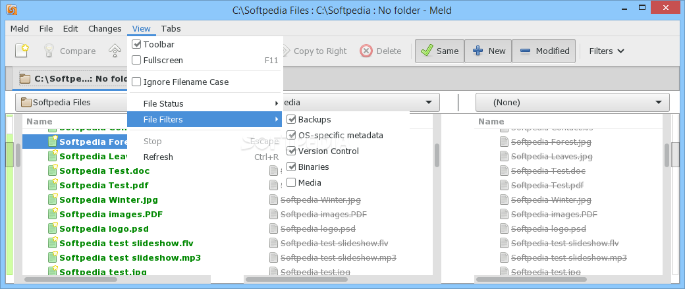
Task: Click the lightbulb Compare icon
Action: pos(49,51)
